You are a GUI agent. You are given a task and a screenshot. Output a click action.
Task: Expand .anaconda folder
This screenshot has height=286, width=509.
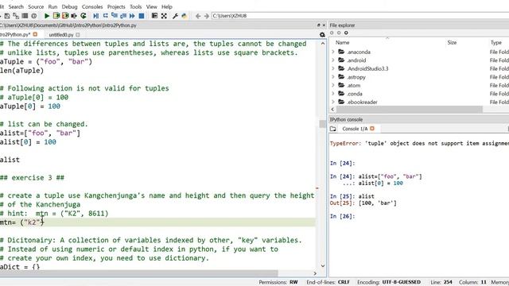(332, 52)
